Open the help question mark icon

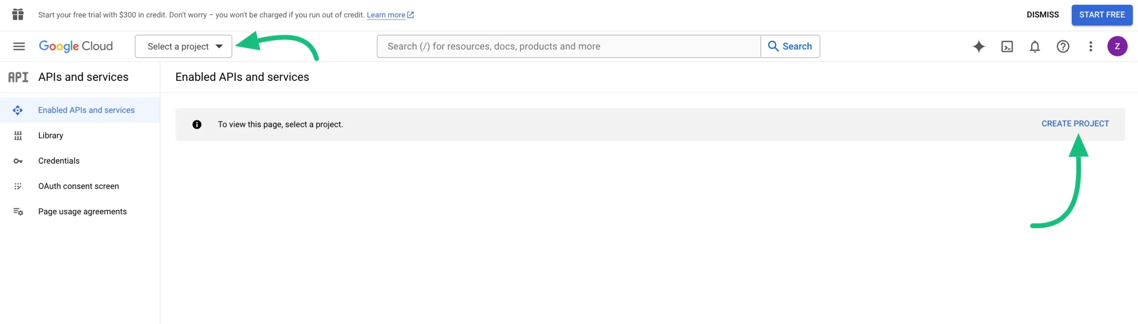1062,46
